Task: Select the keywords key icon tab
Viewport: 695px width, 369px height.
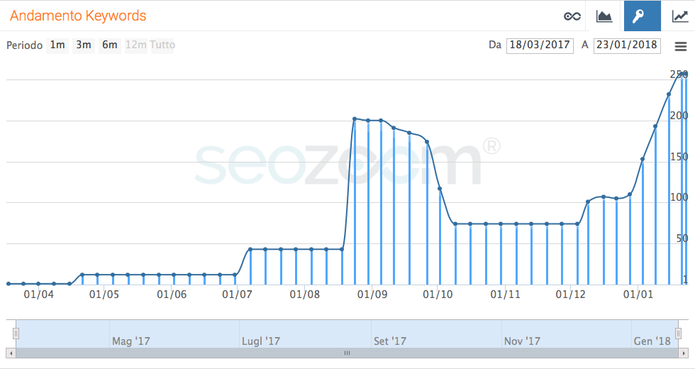Action: (x=643, y=16)
